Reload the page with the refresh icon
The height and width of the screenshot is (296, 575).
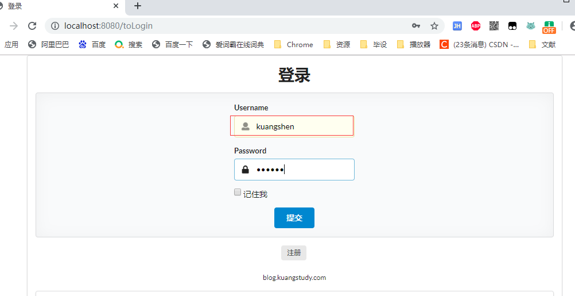point(32,26)
